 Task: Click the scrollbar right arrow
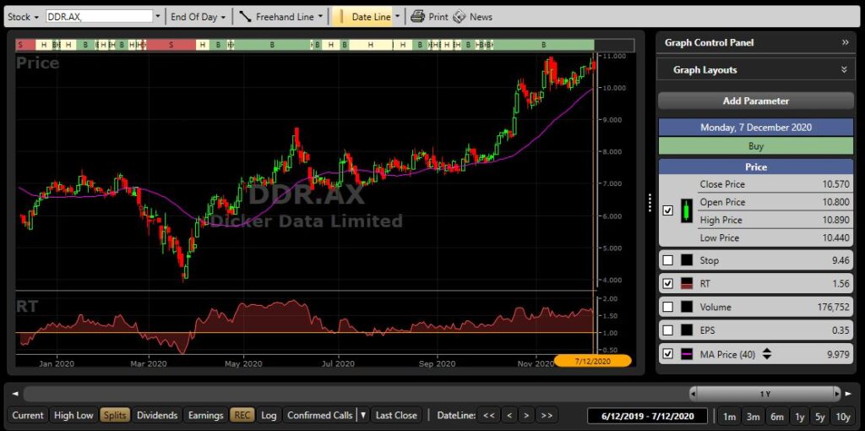pos(846,394)
